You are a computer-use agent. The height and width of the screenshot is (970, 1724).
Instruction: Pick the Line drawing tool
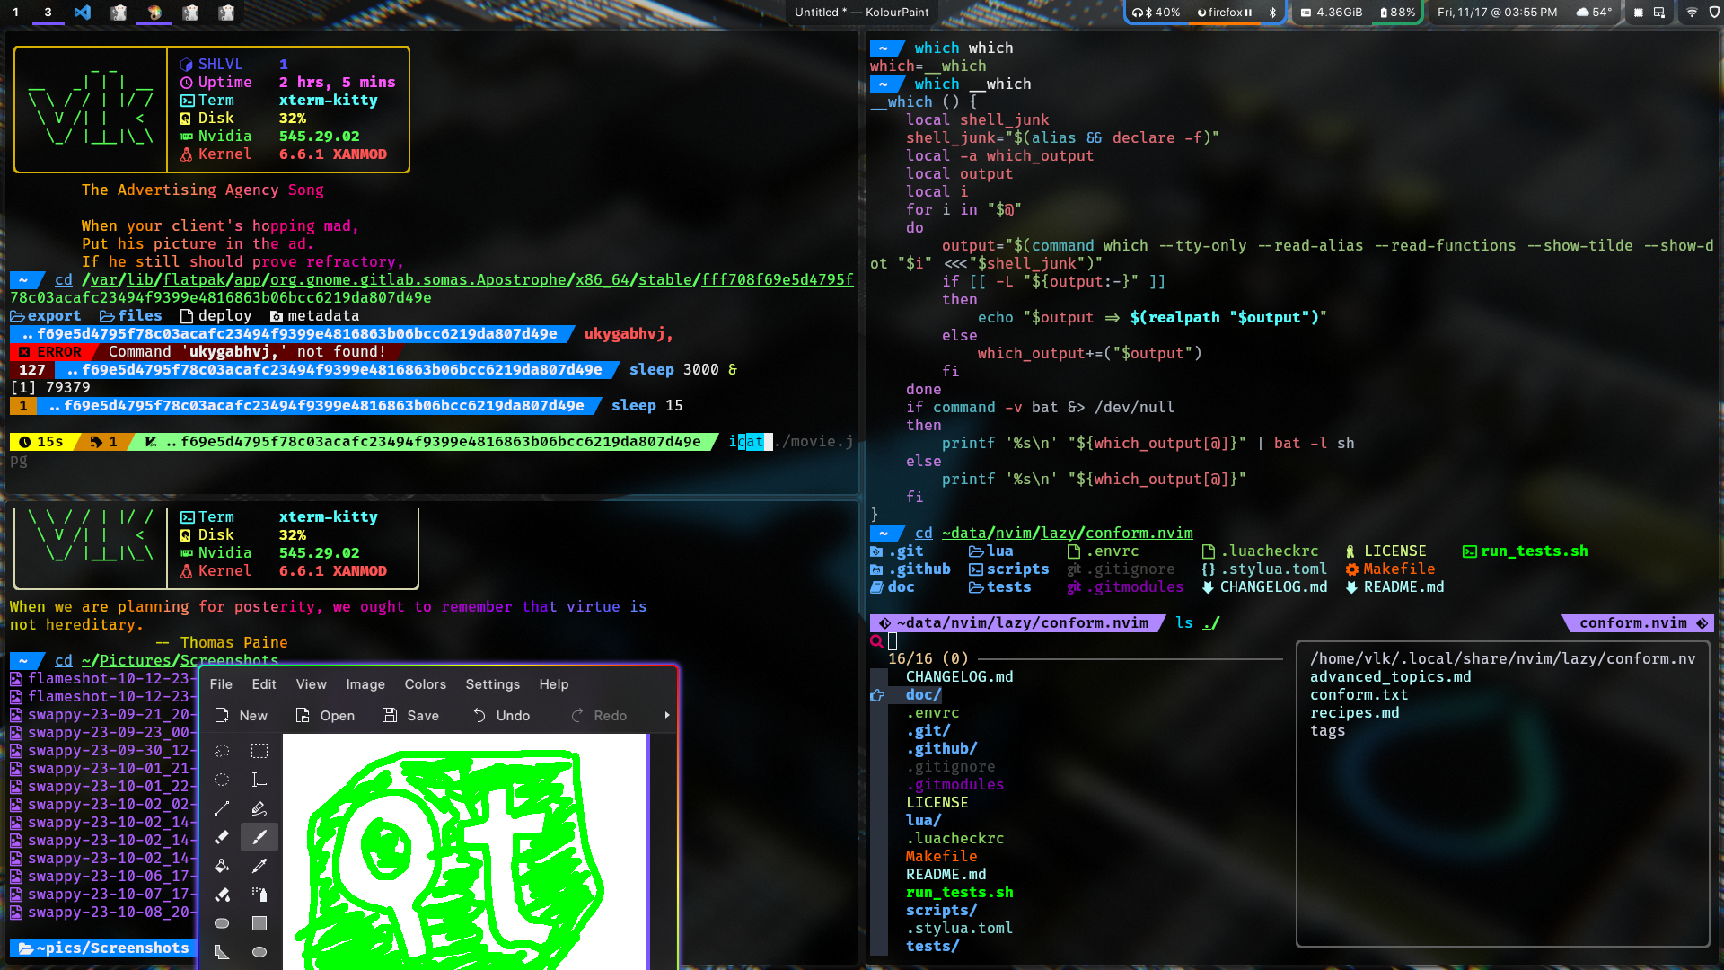(222, 808)
